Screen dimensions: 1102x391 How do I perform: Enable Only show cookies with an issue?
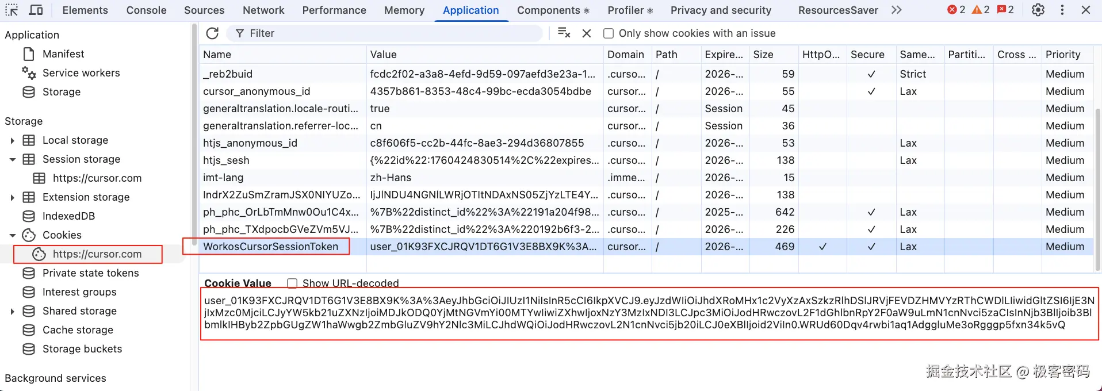tap(608, 33)
